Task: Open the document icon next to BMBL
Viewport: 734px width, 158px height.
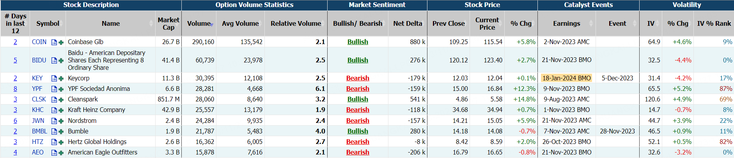Action: pyautogui.click(x=54, y=132)
